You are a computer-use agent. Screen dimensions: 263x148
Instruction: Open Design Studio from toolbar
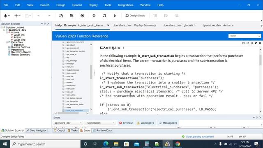pyautogui.click(x=135, y=16)
